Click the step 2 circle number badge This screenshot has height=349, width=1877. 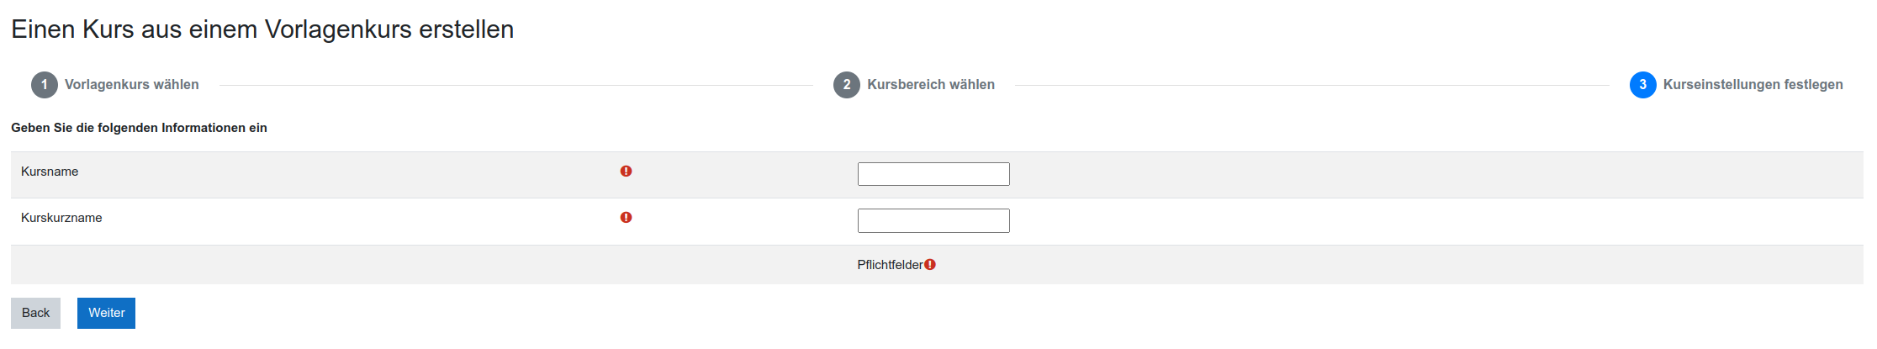pos(847,85)
